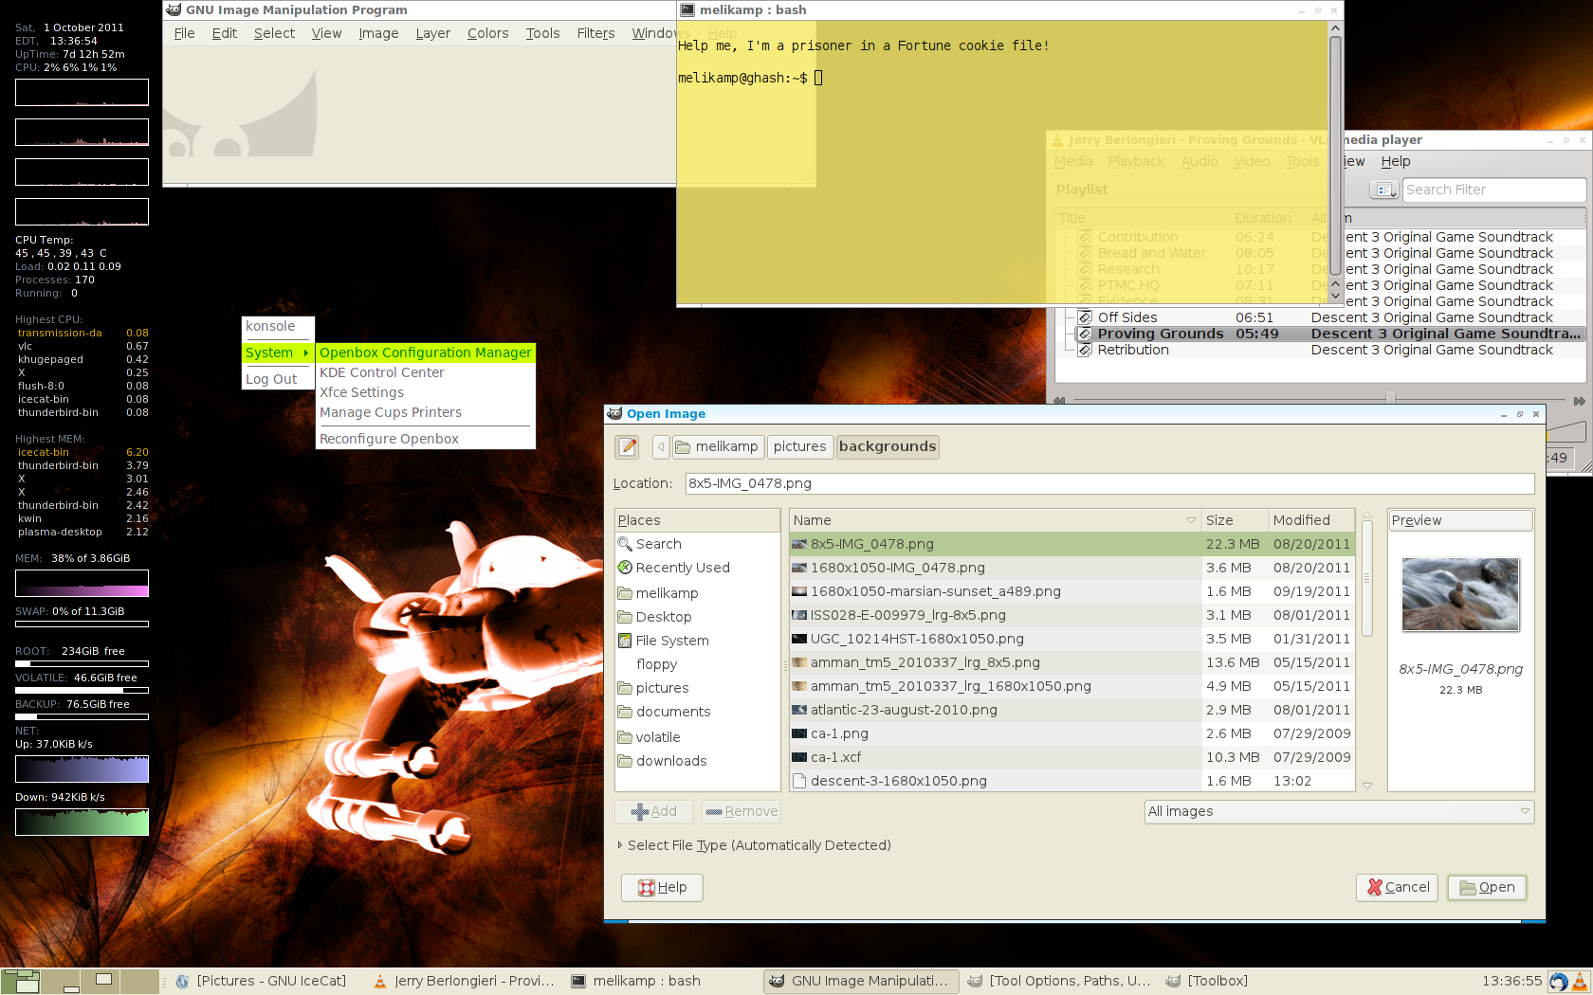Click Reconfigure Openbox menu entry
The height and width of the screenshot is (995, 1593).
click(x=425, y=439)
